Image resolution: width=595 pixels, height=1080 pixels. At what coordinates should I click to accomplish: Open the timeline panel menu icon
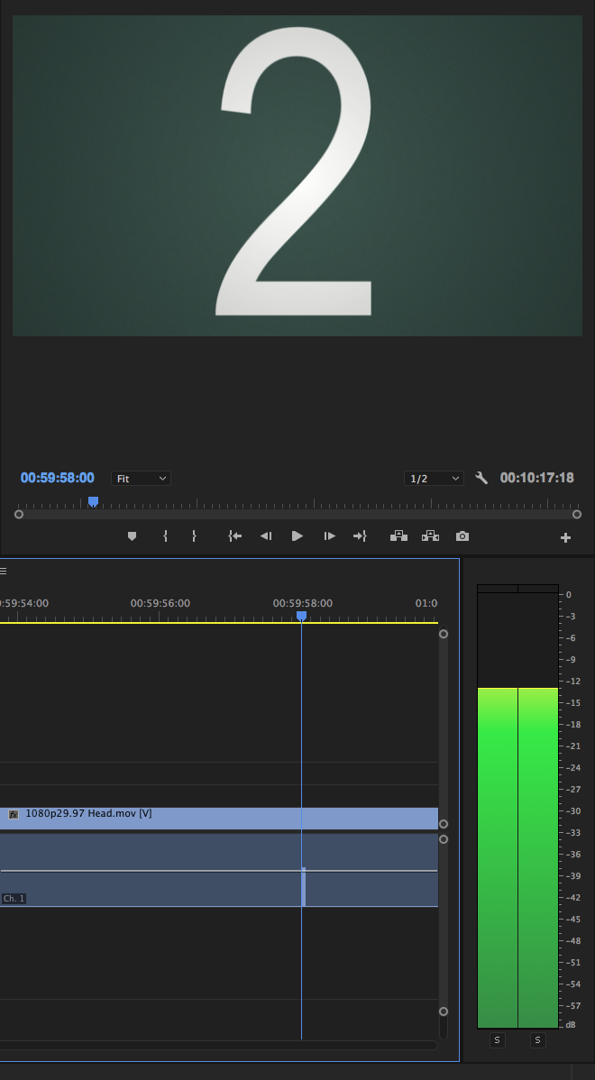4,571
